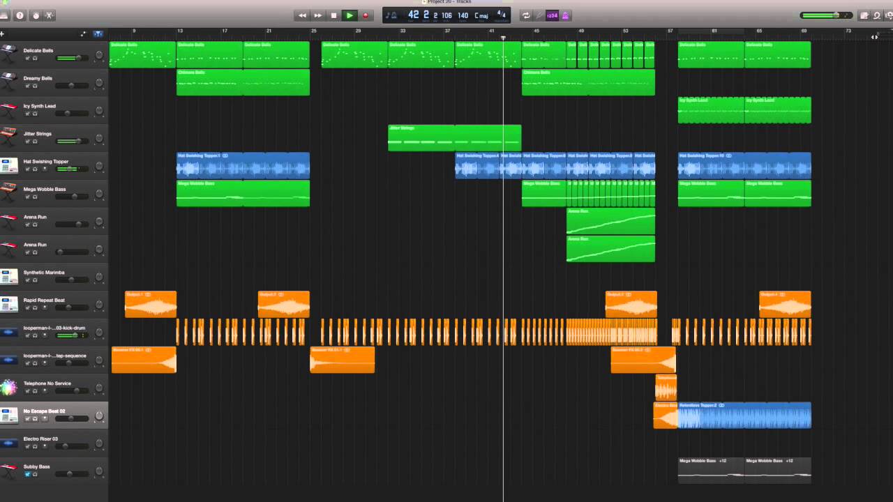Select the Jitter Strings green region

click(454, 138)
